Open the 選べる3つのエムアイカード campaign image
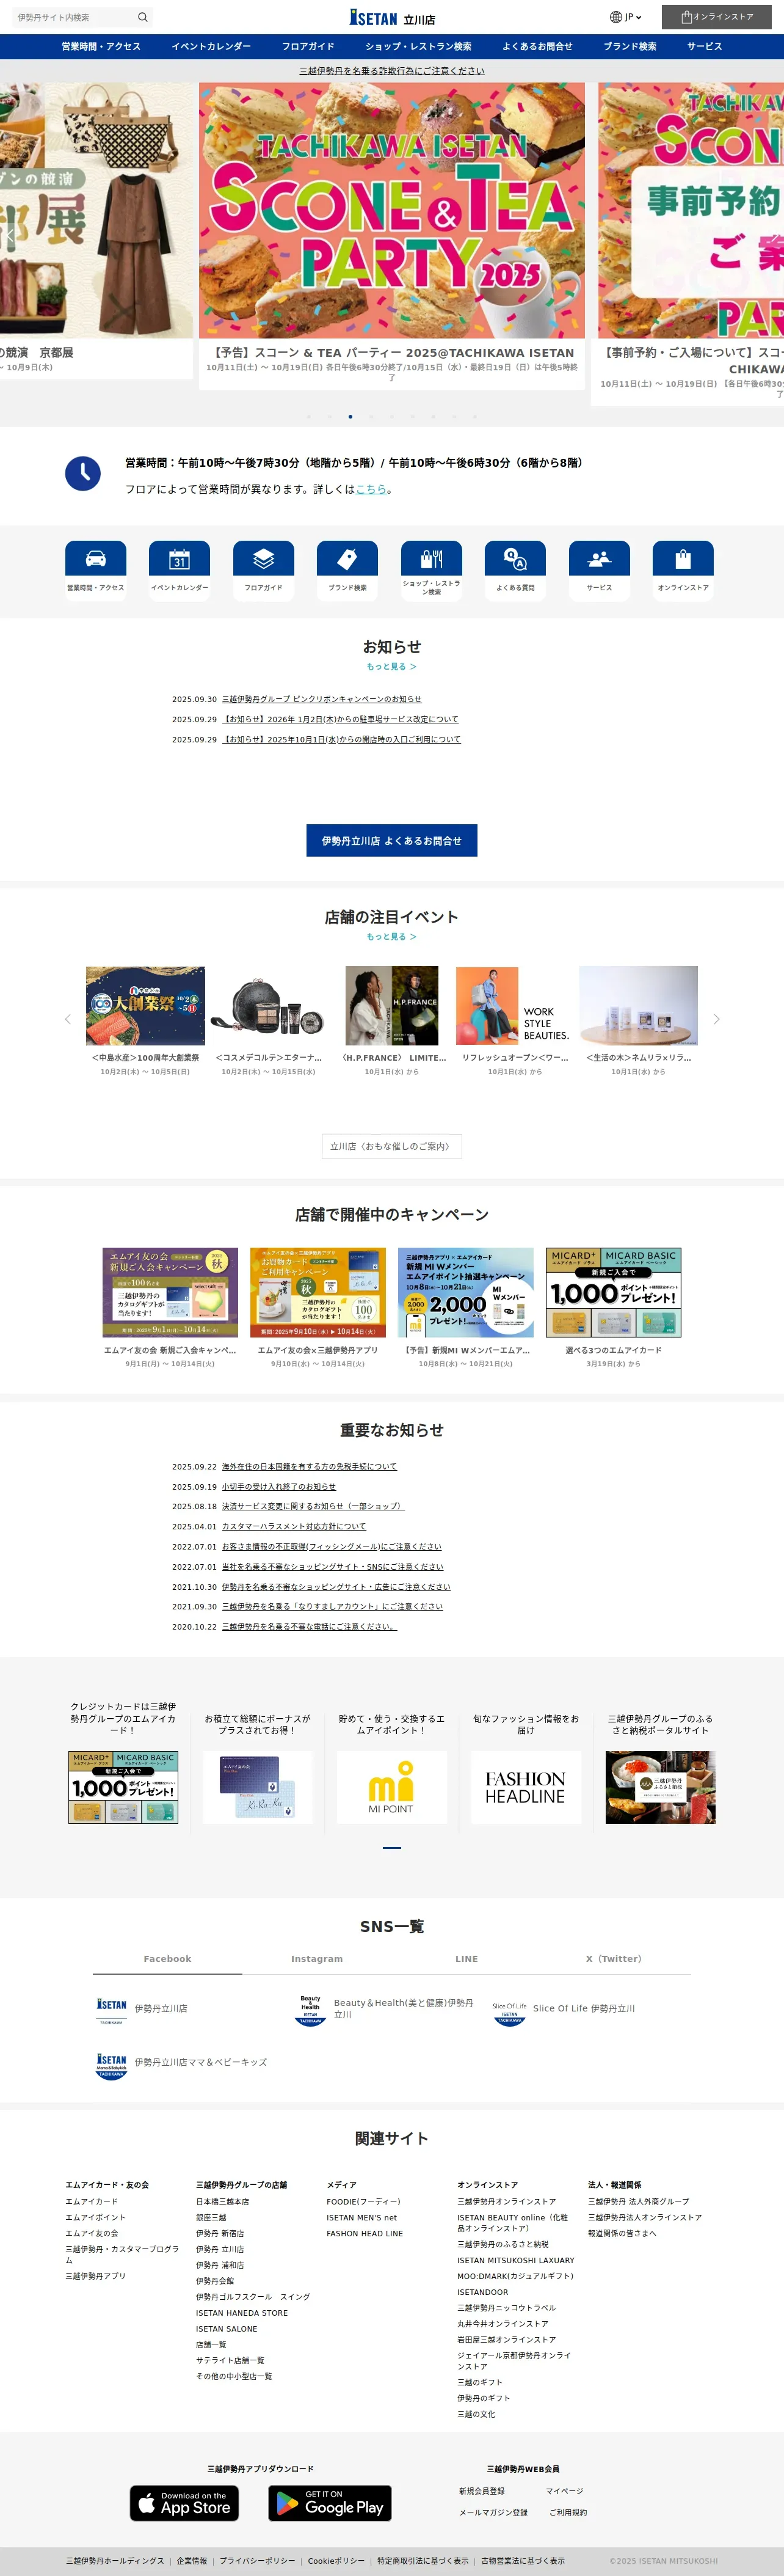Viewport: 784px width, 2576px height. pyautogui.click(x=613, y=1292)
